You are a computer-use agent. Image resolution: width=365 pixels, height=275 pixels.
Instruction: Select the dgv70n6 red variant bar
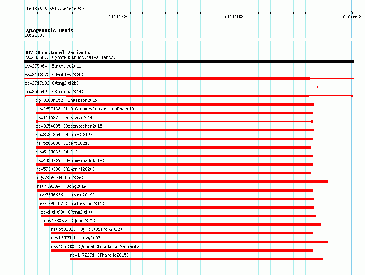[x=182, y=182]
